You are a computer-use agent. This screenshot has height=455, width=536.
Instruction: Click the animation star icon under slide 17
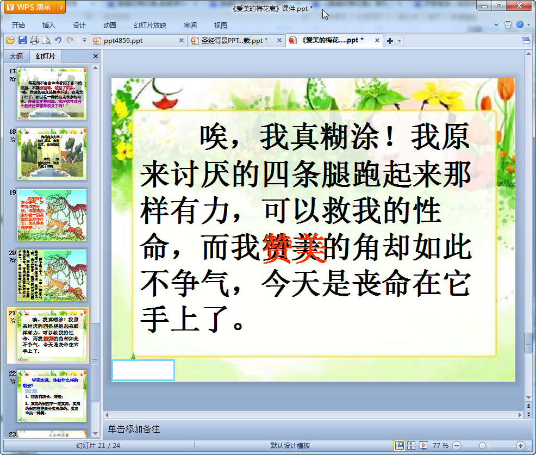click(13, 79)
